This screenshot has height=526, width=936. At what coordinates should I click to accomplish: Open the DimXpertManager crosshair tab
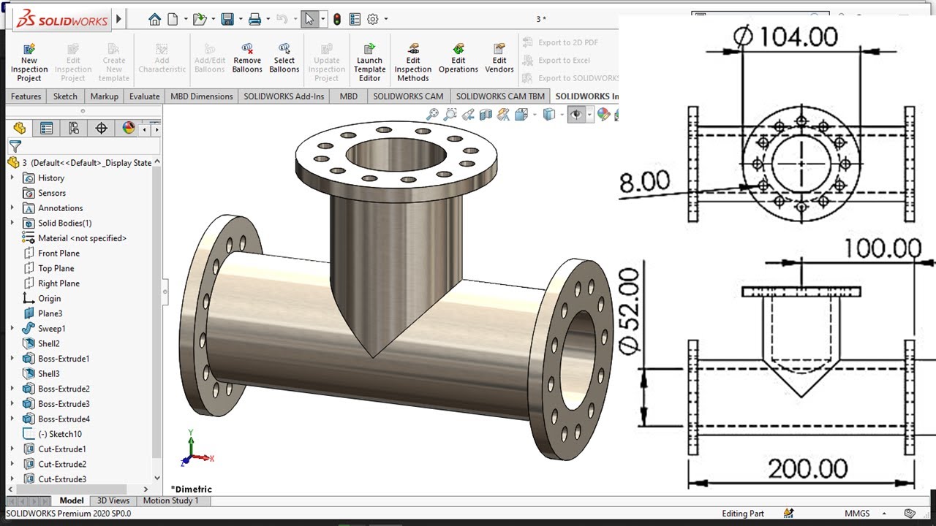point(101,129)
